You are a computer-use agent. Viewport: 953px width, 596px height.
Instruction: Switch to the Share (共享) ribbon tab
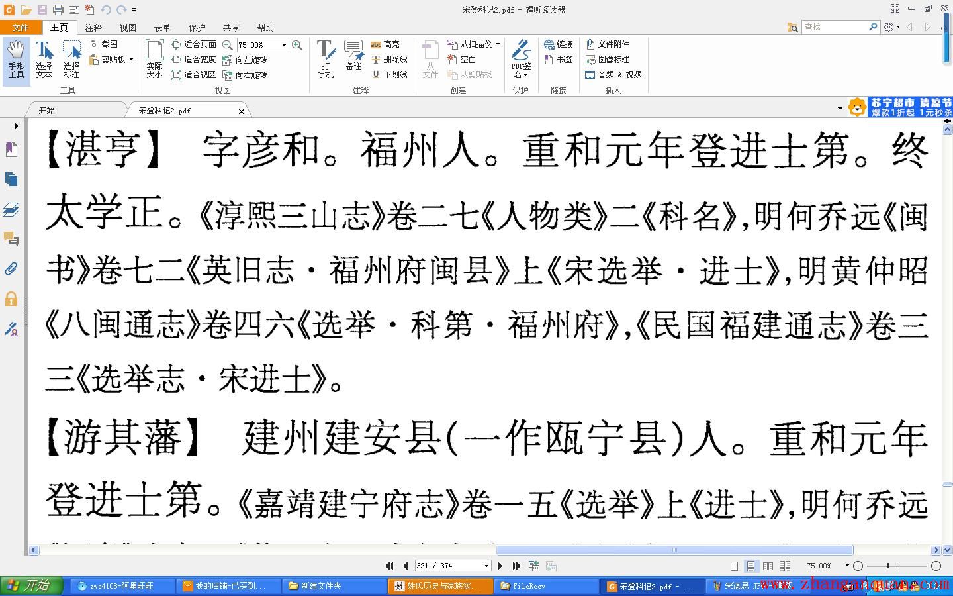[x=231, y=28]
